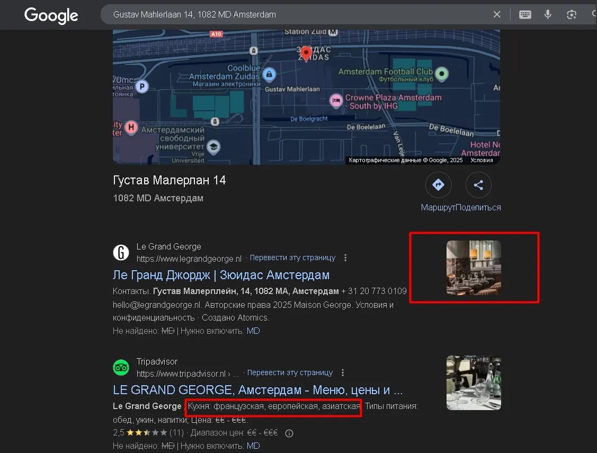Clear the search query with the X icon
This screenshot has width=597, height=453.
coord(497,15)
